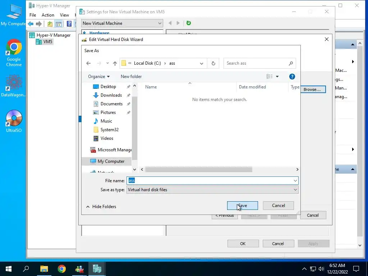
Task: Click the Hyper-V Manager forward arrow
Action: [39, 24]
